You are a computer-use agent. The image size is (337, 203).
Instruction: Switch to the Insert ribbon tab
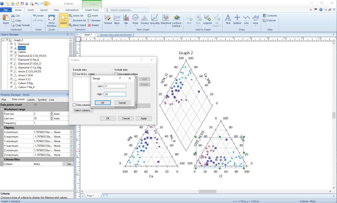pos(31,10)
